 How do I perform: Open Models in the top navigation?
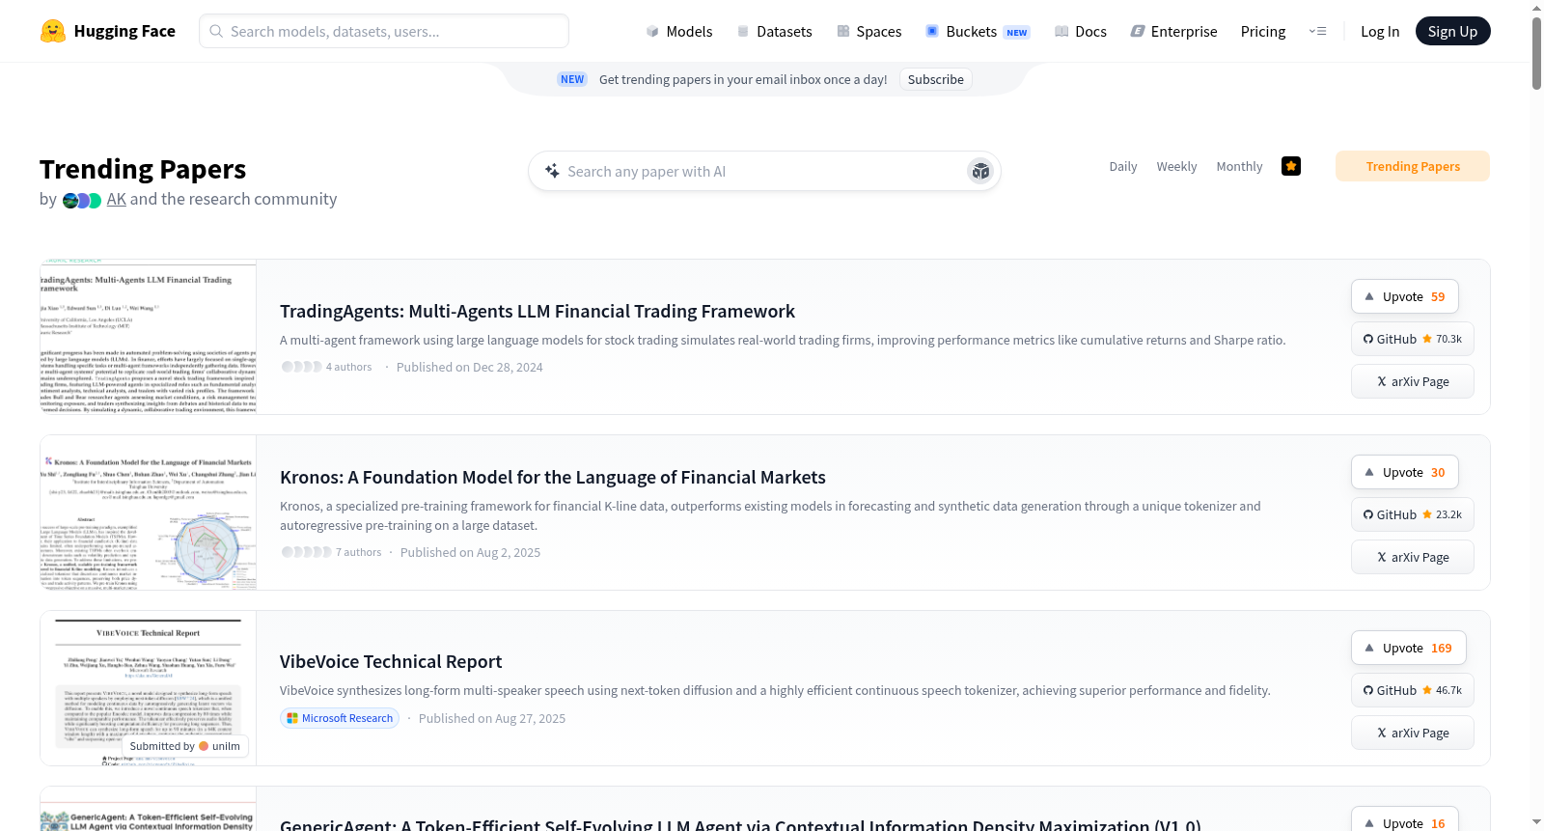click(x=679, y=31)
